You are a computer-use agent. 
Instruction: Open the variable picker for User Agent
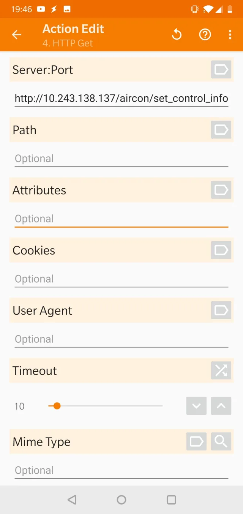tap(221, 310)
